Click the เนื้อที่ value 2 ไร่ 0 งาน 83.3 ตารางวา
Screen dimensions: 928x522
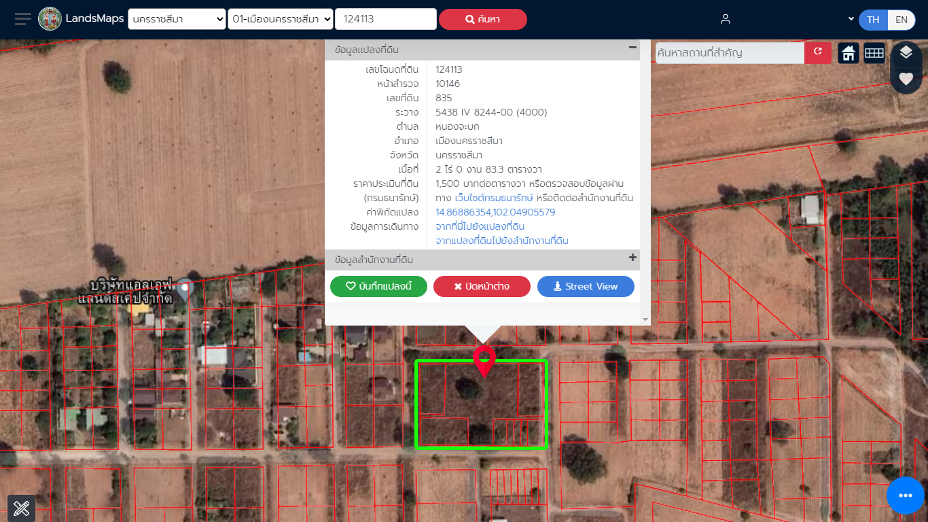(x=488, y=169)
